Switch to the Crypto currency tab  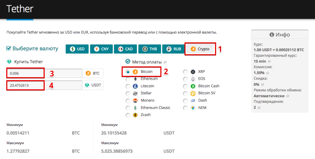click(200, 49)
